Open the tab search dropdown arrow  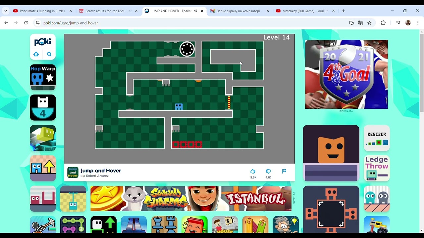pyautogui.click(x=5, y=11)
